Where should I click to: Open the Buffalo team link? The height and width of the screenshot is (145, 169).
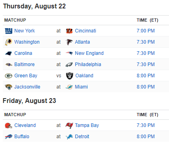pyautogui.click(x=22, y=137)
